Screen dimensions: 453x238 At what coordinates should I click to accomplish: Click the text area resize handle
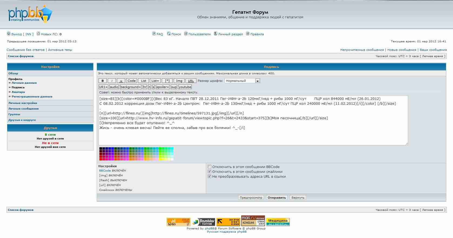point(406,143)
